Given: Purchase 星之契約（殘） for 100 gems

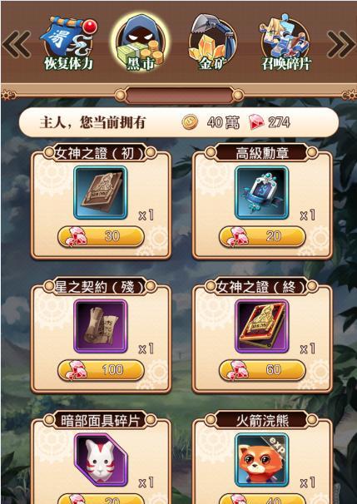Looking at the screenshot, I should pos(101,370).
